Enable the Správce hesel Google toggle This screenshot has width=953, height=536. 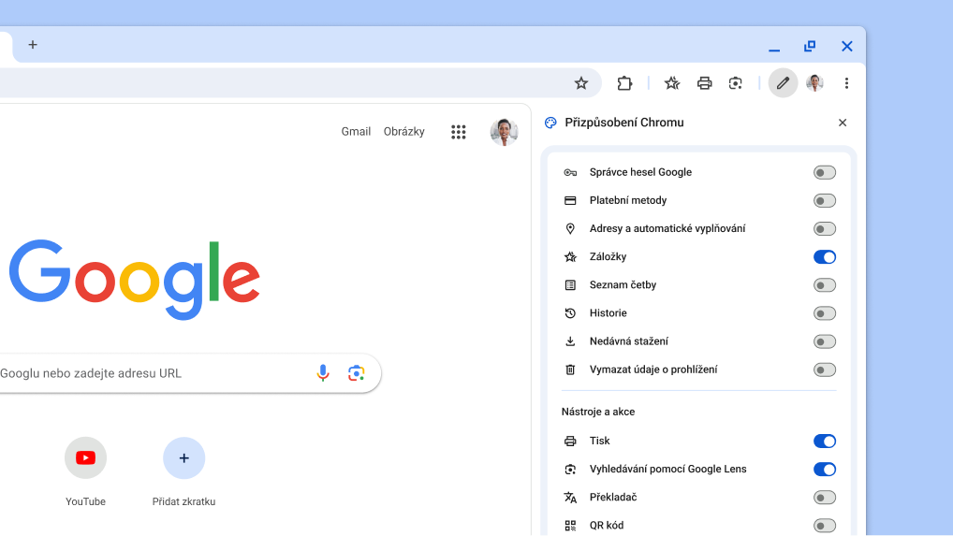click(x=824, y=173)
